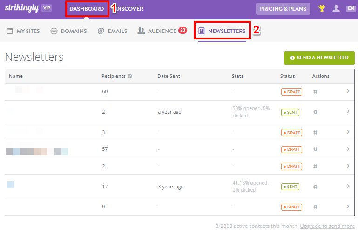
Task: Click the Name column header
Action: (16, 76)
